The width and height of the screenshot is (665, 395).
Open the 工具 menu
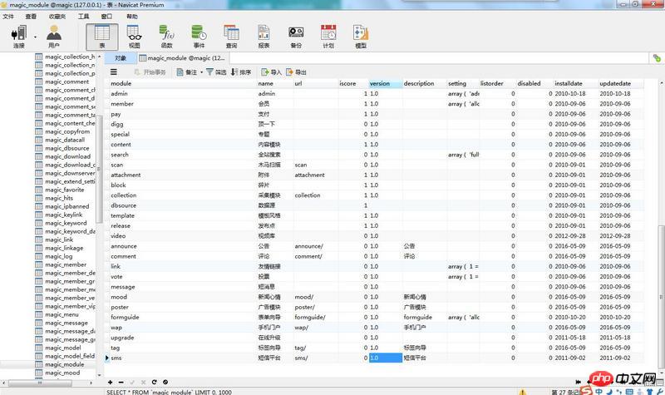click(x=84, y=17)
